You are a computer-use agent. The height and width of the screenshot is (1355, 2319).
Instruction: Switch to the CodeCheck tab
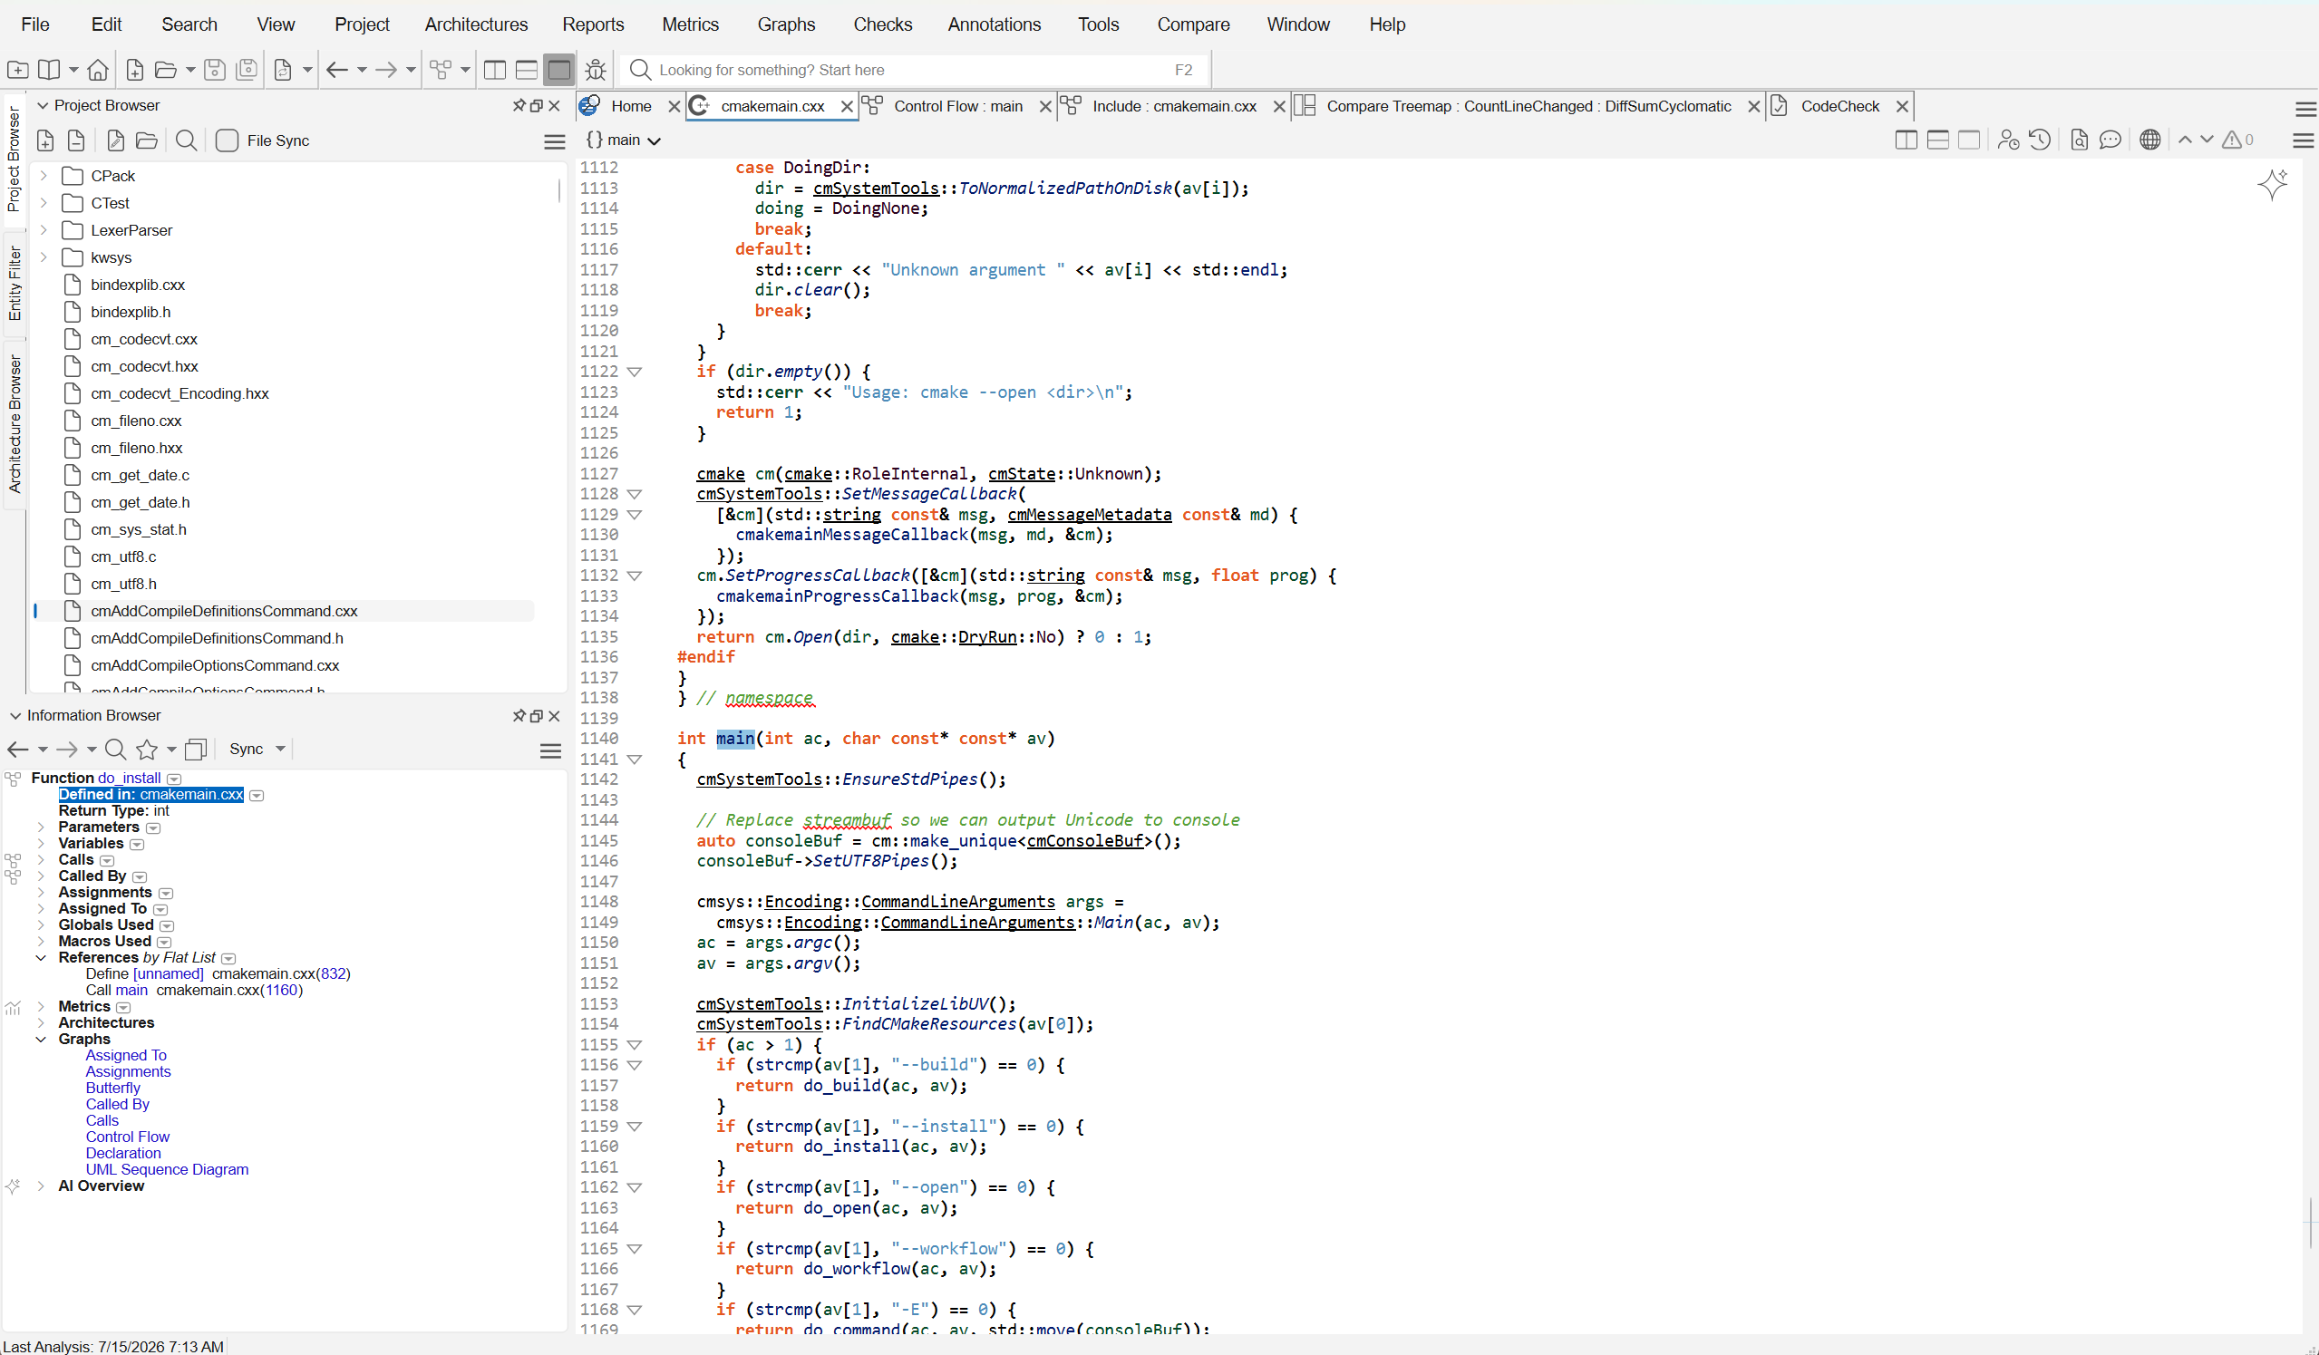coord(1839,107)
